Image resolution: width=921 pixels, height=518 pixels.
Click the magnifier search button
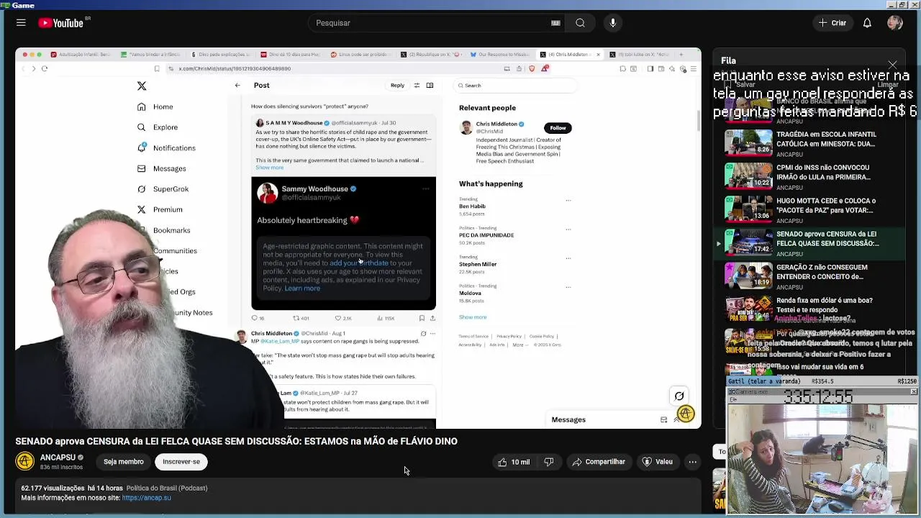[x=580, y=23]
